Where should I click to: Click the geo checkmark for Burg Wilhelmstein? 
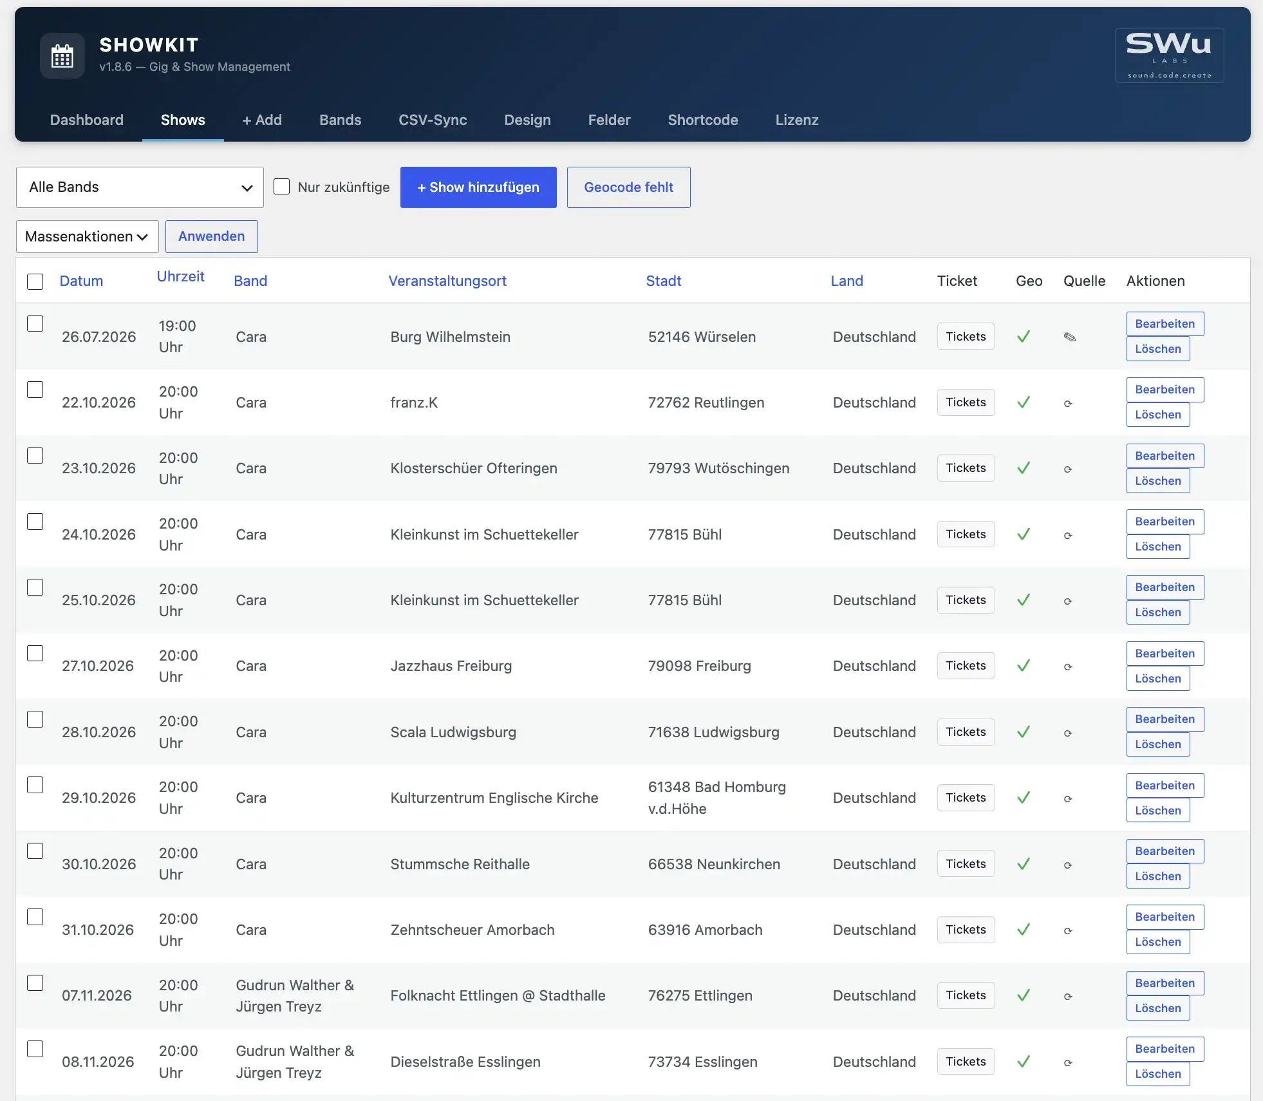pyautogui.click(x=1024, y=336)
